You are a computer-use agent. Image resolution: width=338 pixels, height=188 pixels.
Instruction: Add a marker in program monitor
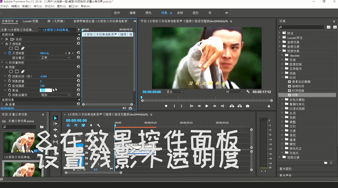[x=166, y=106]
